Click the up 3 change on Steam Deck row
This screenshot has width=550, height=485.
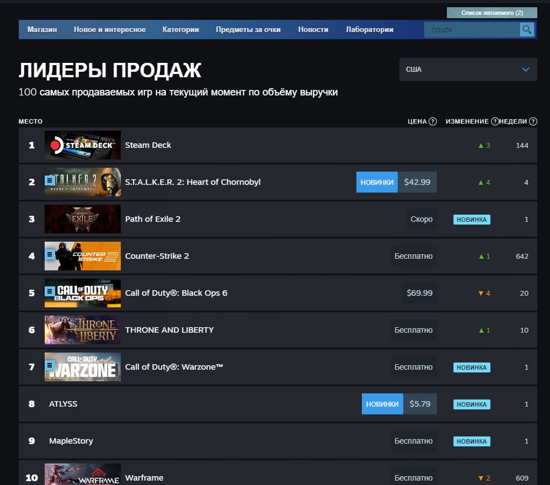pos(484,146)
